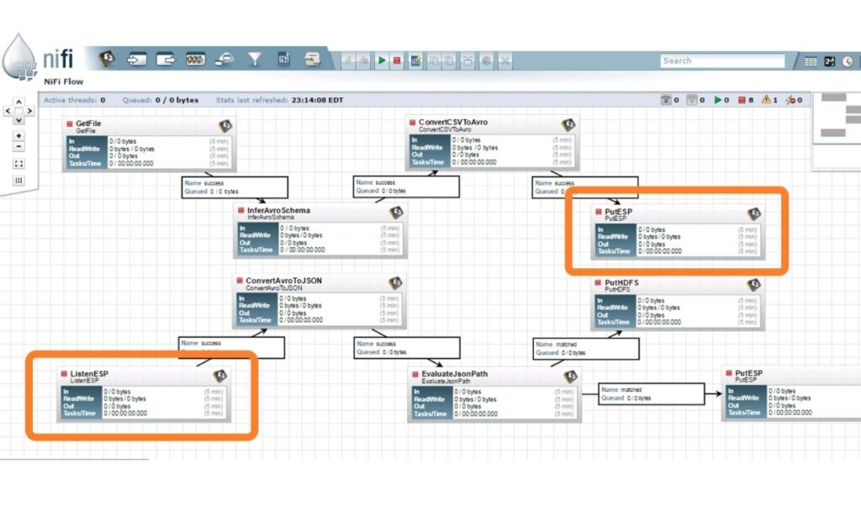Select the PutESP processor below ConvertCSVToAvro
This screenshot has width=861, height=511.
click(x=678, y=232)
